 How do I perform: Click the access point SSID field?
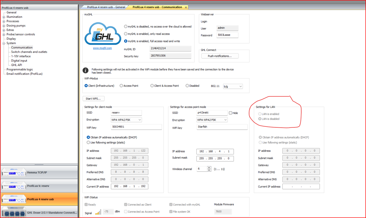pyautogui.click(x=212, y=113)
